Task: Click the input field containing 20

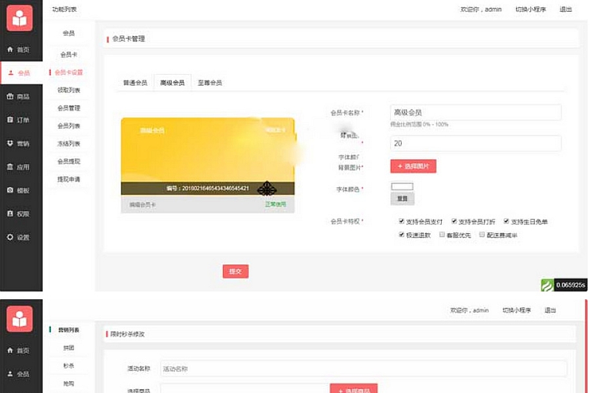Action: pos(476,143)
